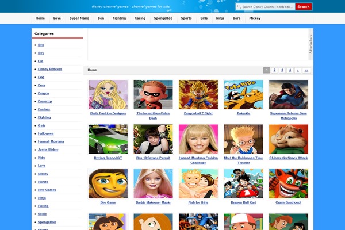345x230 pixels.
Task: Open the Home menu item
Action: coord(40,18)
